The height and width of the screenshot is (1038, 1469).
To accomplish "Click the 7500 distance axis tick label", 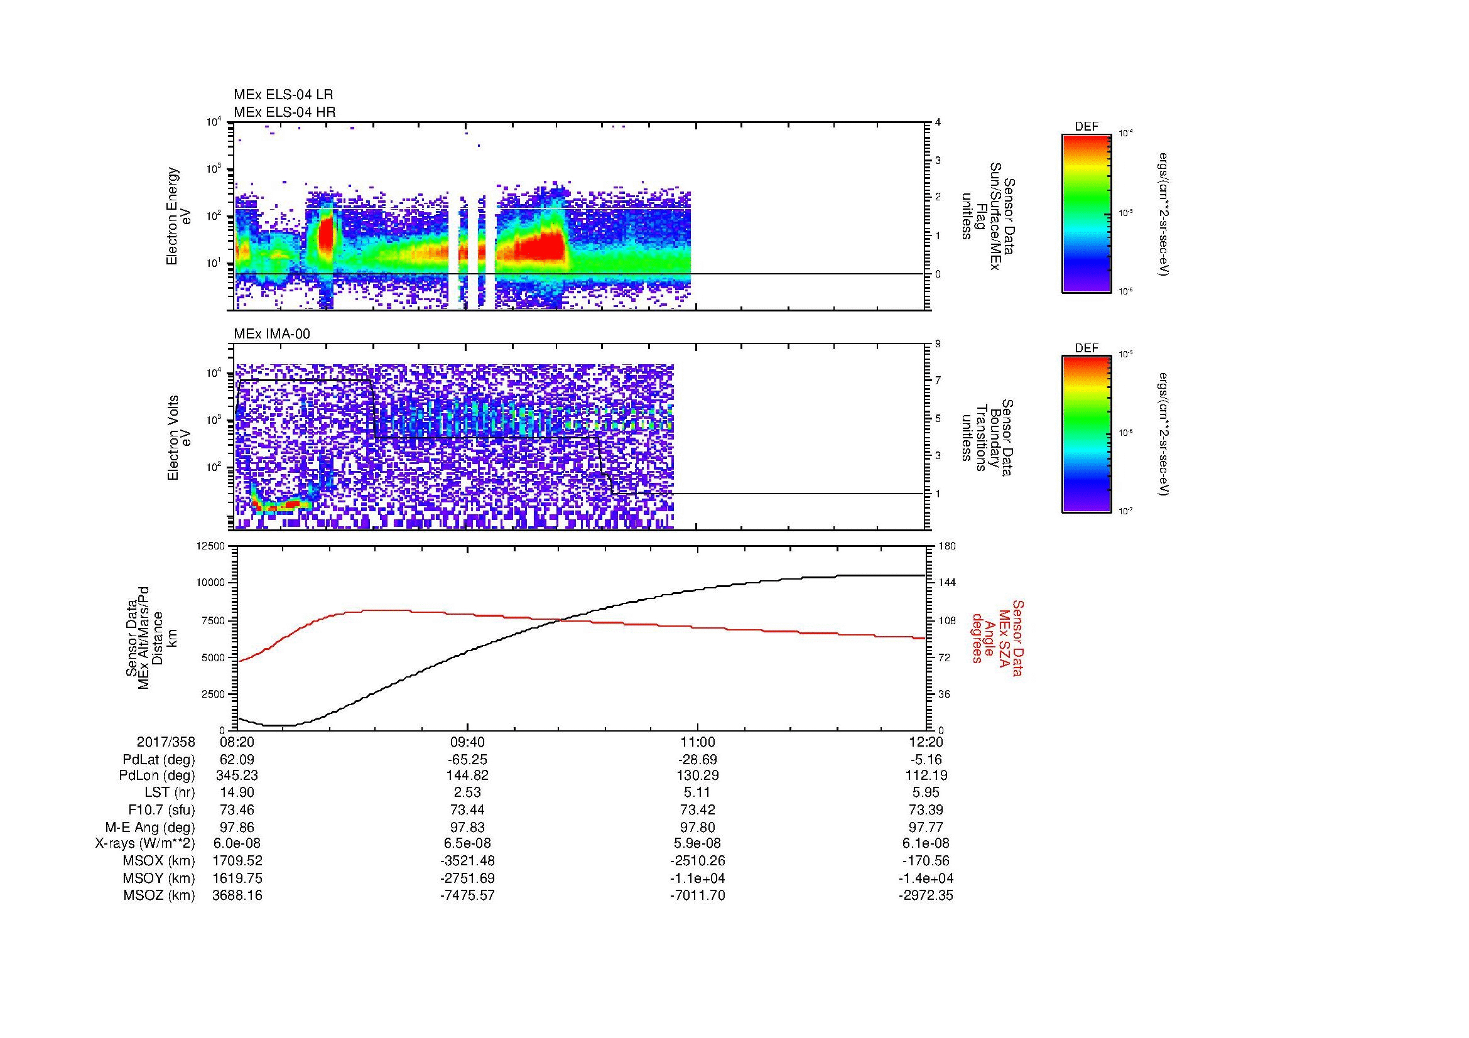I will click(x=213, y=620).
